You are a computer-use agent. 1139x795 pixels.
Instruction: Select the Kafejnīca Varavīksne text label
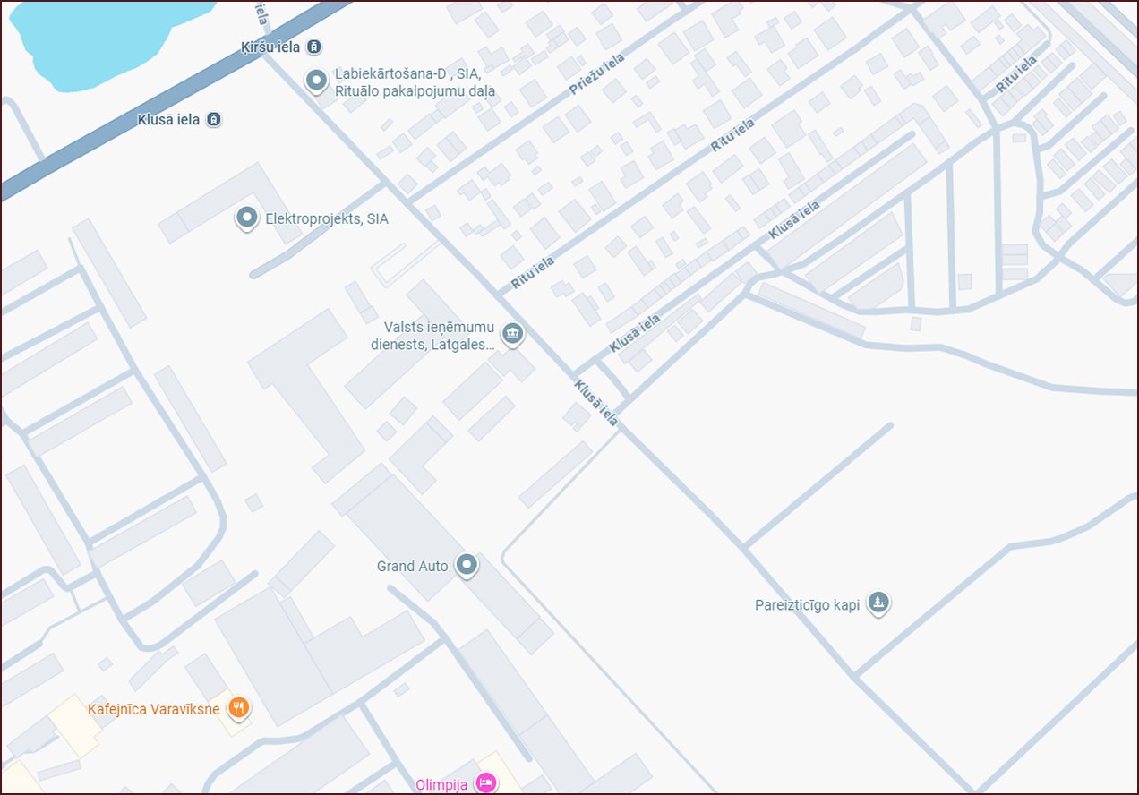click(154, 709)
